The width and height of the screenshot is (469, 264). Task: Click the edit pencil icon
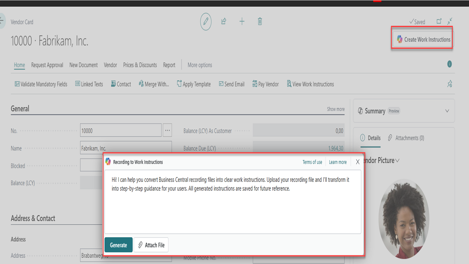206,22
